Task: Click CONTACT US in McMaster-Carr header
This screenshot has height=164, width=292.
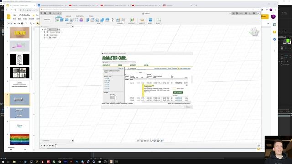Action: 106,65
